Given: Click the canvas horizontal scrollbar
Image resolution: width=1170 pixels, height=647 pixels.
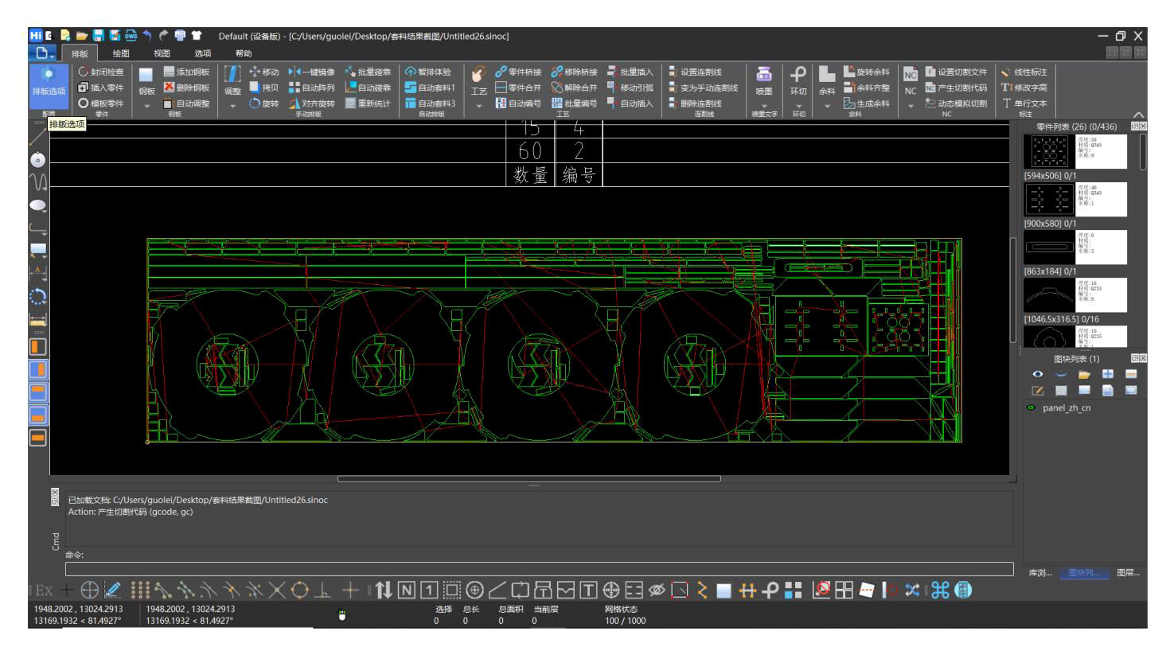Looking at the screenshot, I should click(x=529, y=479).
